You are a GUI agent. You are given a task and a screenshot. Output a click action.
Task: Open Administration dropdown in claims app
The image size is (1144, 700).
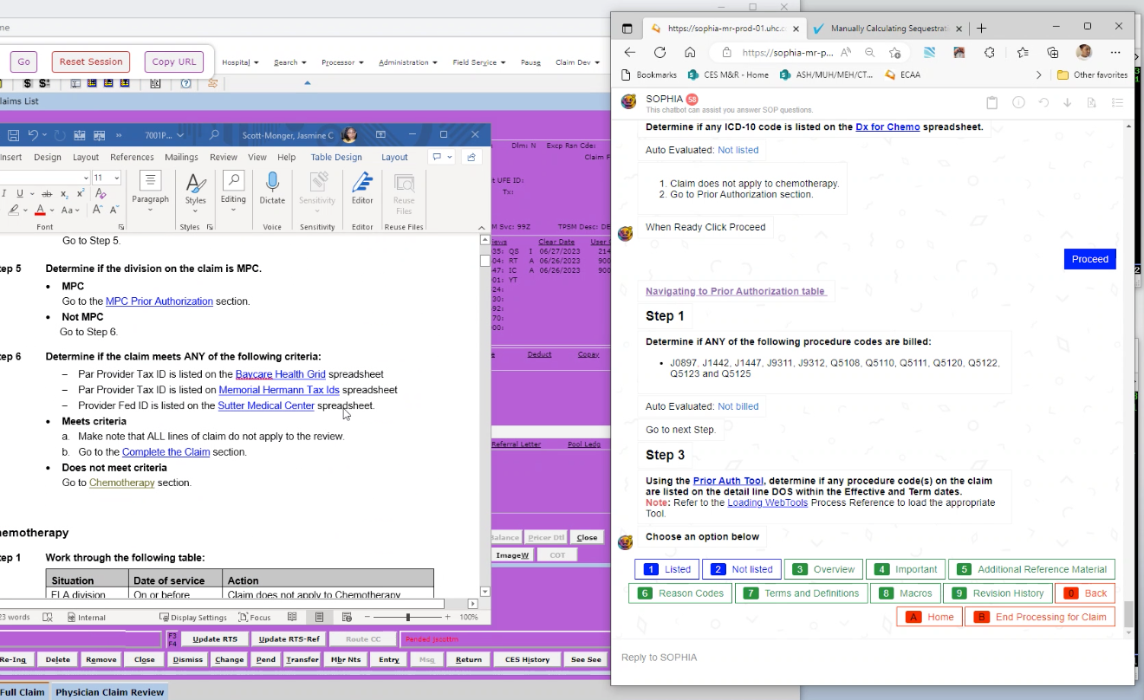(407, 62)
